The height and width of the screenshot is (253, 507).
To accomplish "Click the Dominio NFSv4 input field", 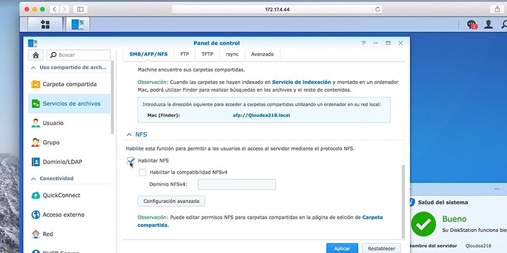I will point(236,185).
